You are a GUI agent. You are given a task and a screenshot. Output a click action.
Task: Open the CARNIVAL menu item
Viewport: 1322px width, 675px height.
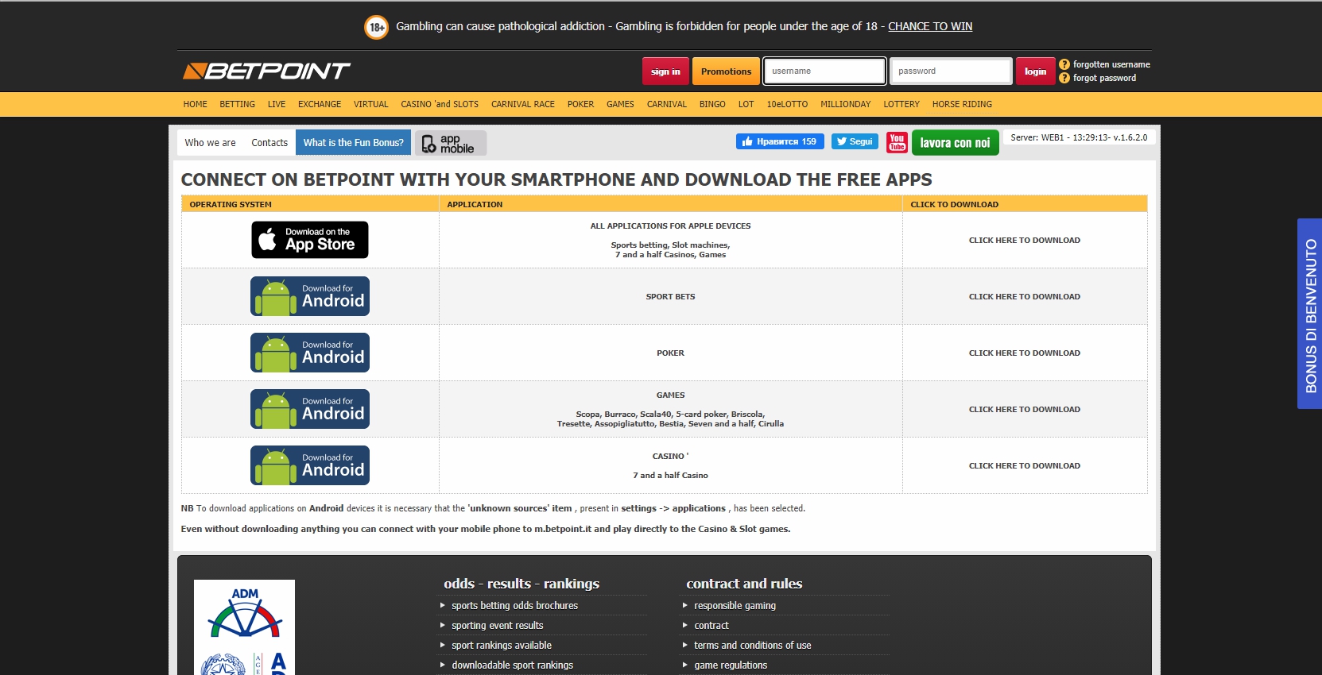[666, 104]
